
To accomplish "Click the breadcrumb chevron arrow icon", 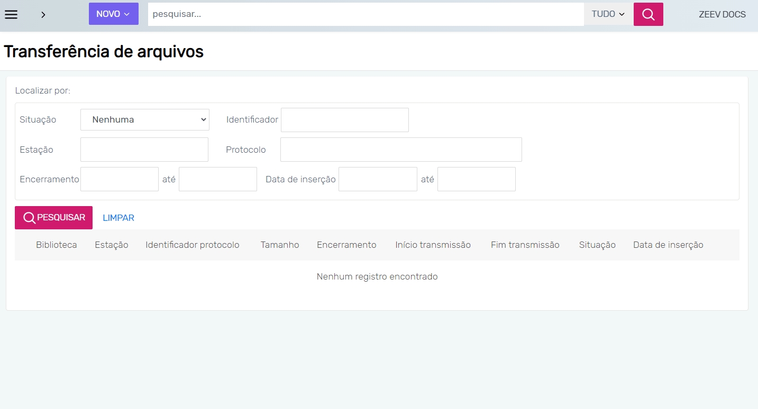I will pos(43,15).
